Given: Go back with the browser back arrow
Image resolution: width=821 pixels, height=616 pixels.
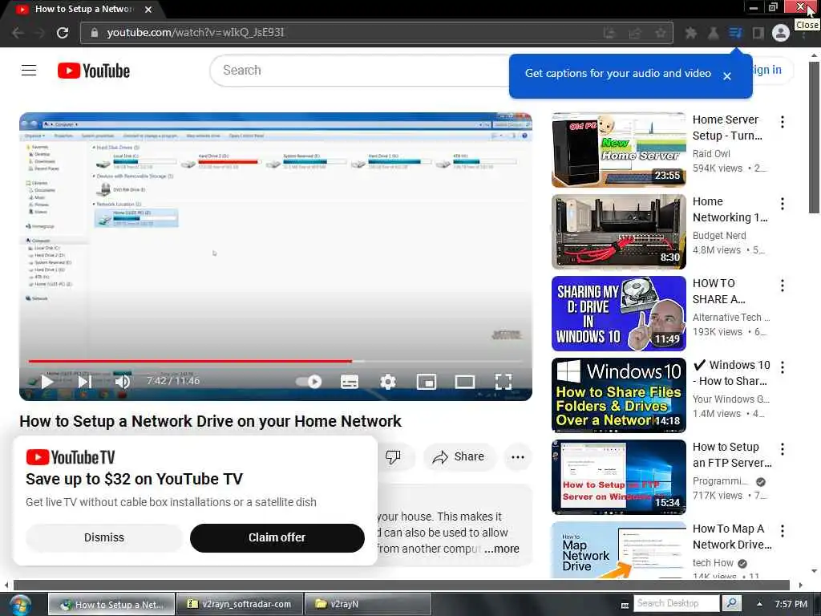Looking at the screenshot, I should pyautogui.click(x=18, y=32).
